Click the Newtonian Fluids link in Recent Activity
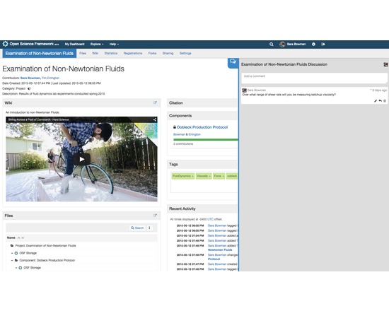Image resolution: width=389 pixels, height=311 pixels. click(x=220, y=250)
